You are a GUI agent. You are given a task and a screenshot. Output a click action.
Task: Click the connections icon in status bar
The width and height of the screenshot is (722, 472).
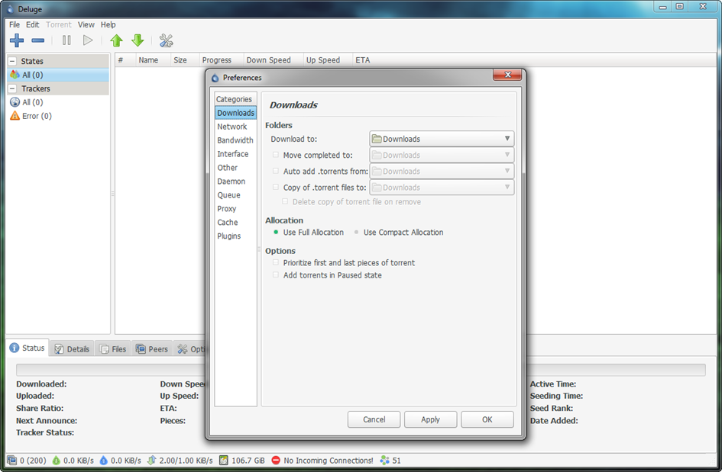pos(12,460)
